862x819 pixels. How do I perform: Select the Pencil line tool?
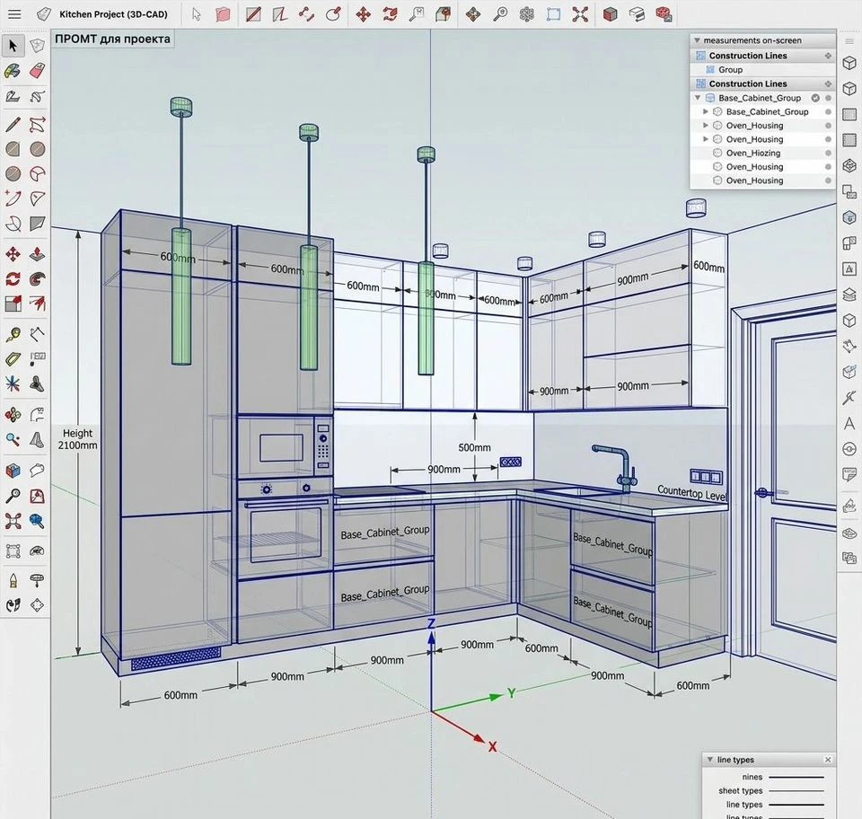pos(13,125)
